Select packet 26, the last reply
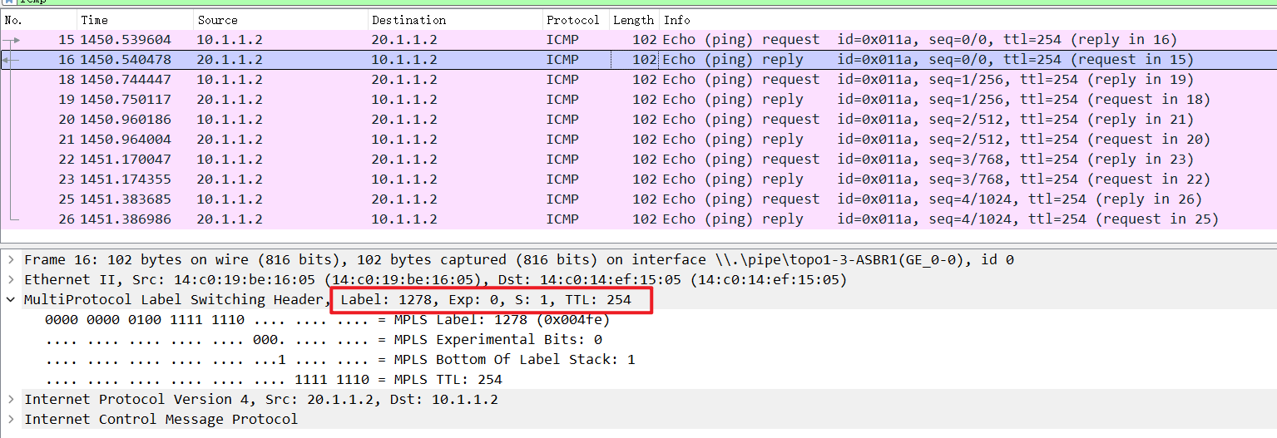 (x=582, y=219)
